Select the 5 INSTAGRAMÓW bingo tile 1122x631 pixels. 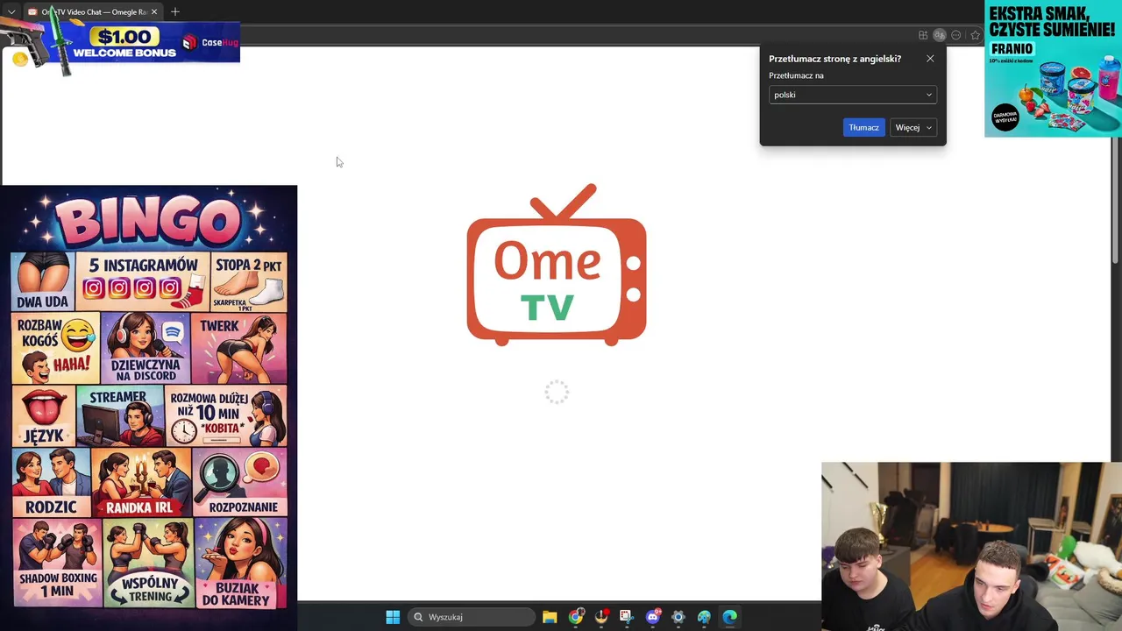(143, 281)
